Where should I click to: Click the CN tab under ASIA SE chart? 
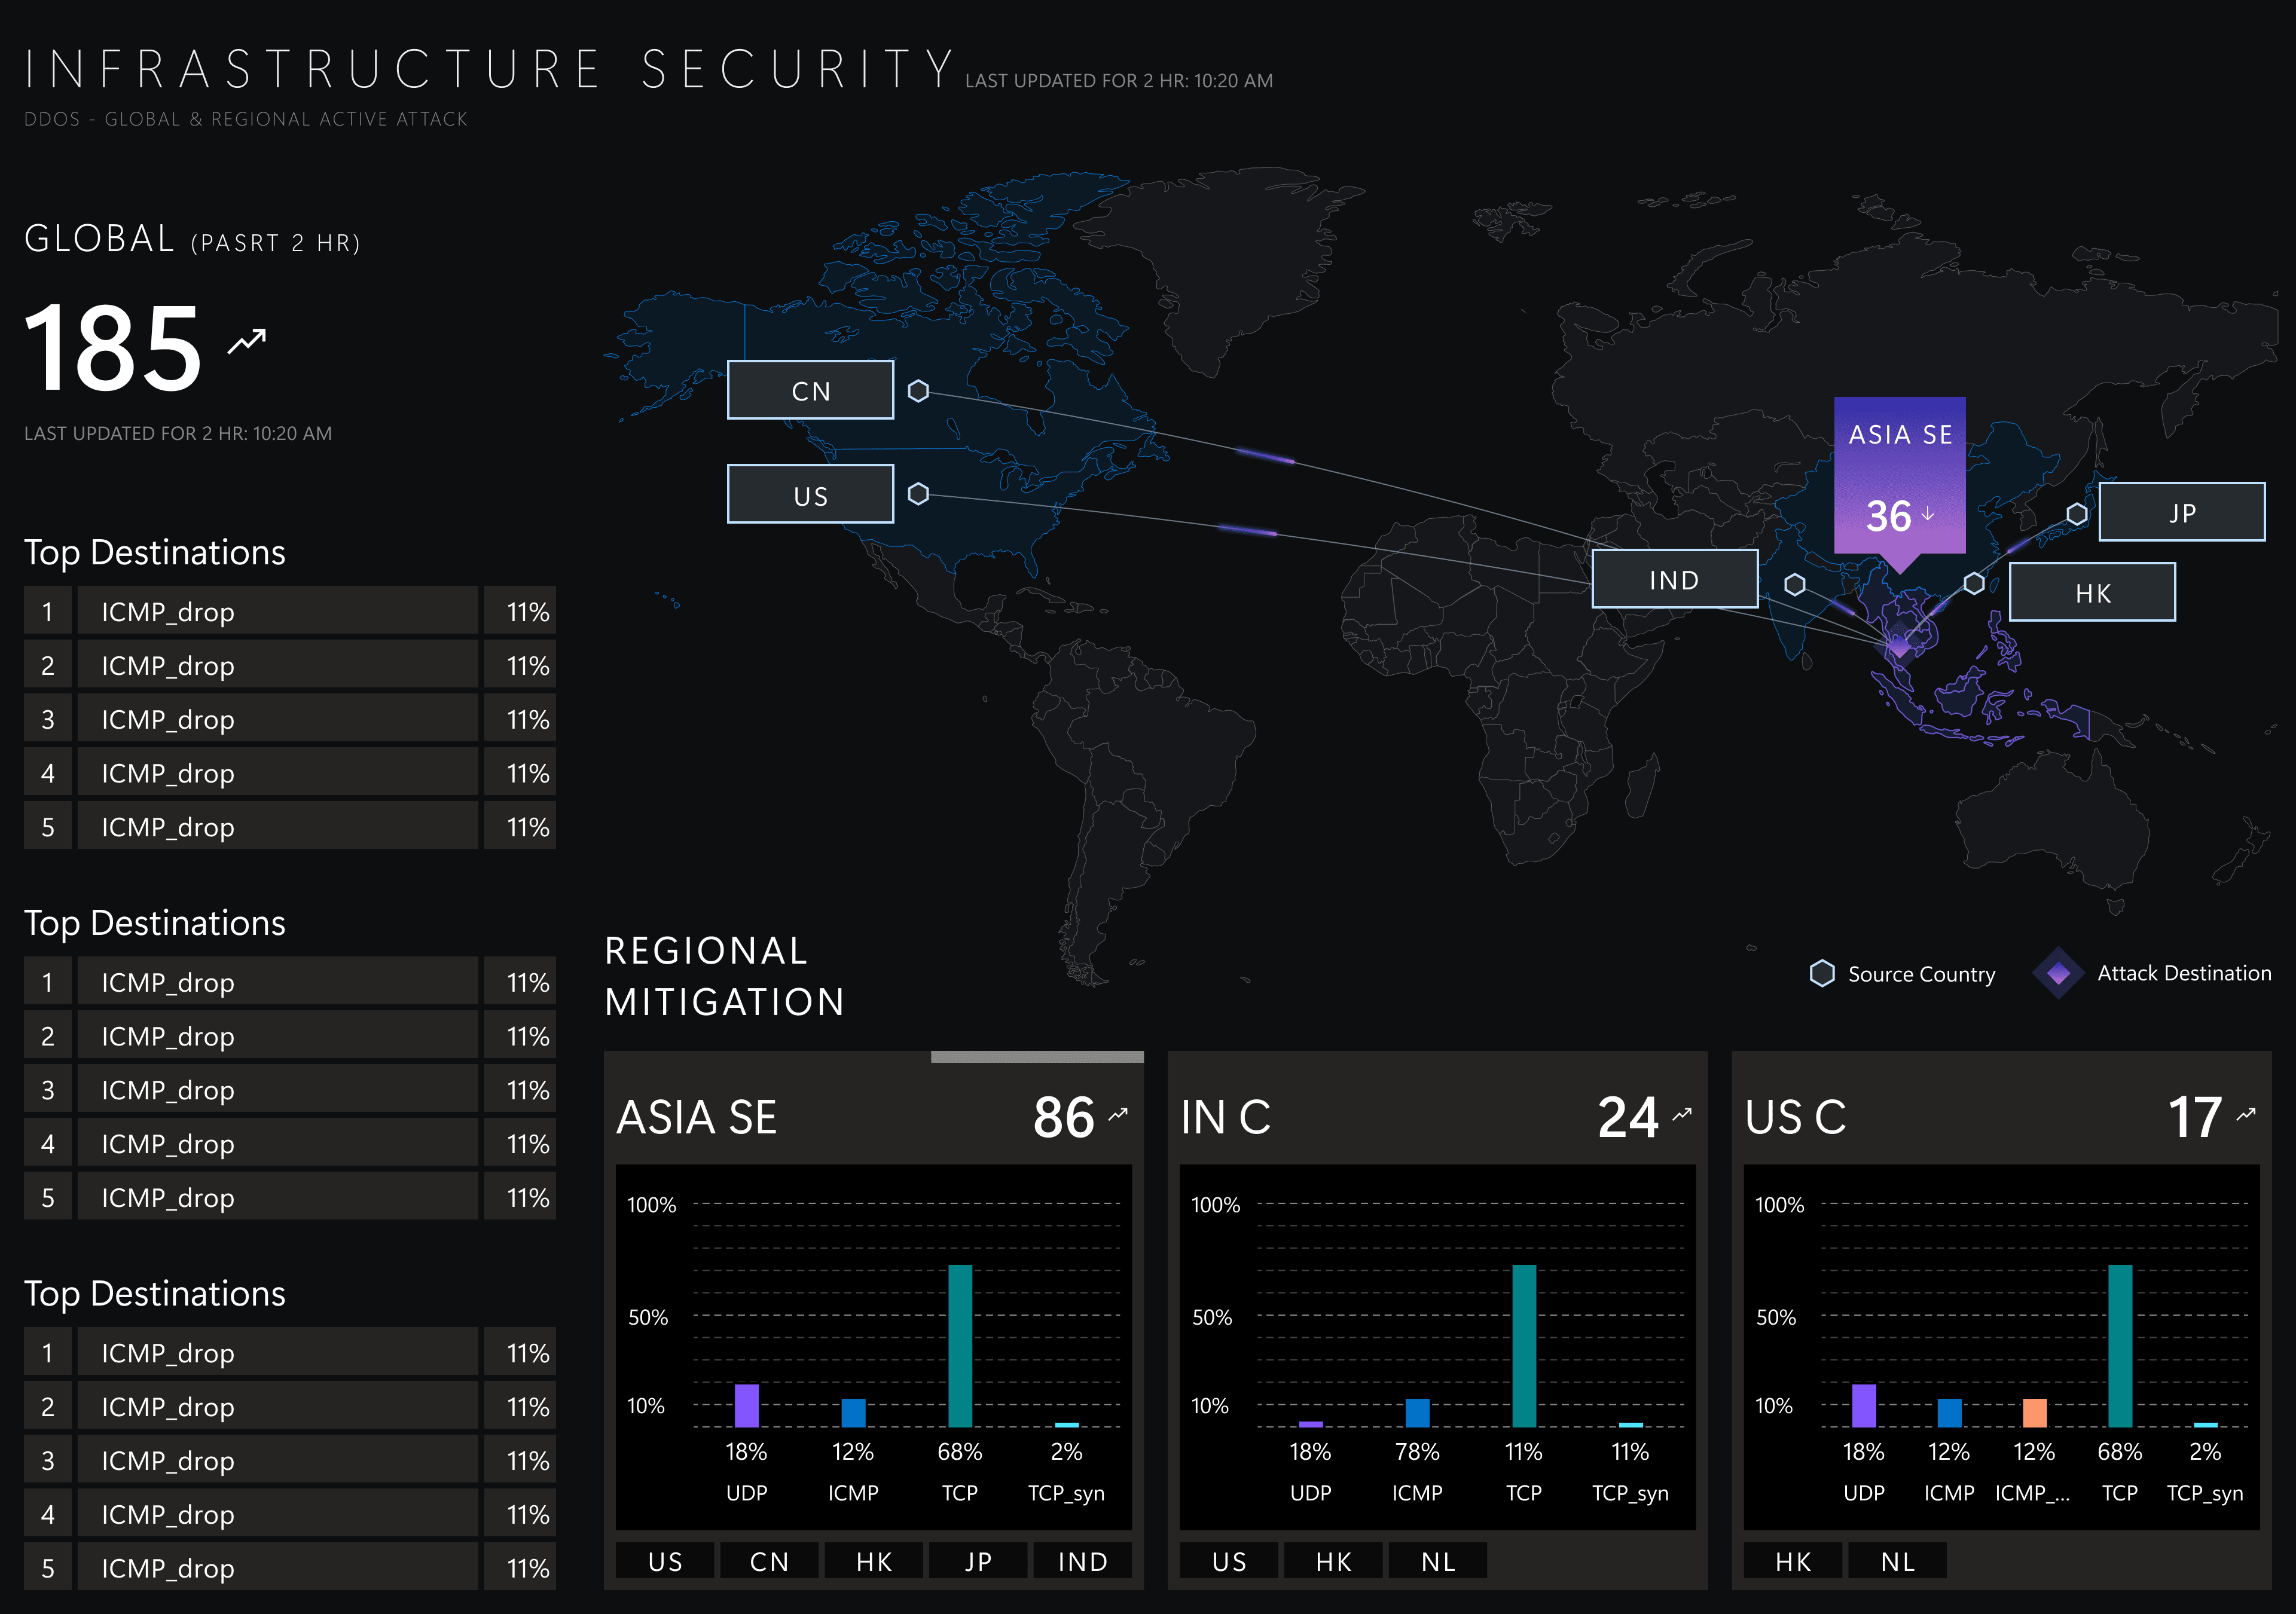[x=769, y=1562]
